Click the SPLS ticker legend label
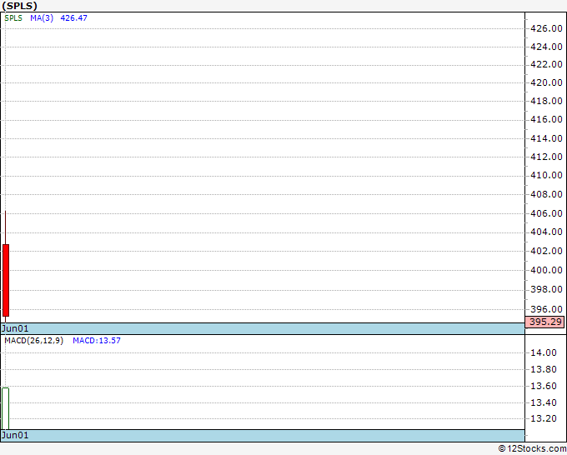 click(13, 18)
